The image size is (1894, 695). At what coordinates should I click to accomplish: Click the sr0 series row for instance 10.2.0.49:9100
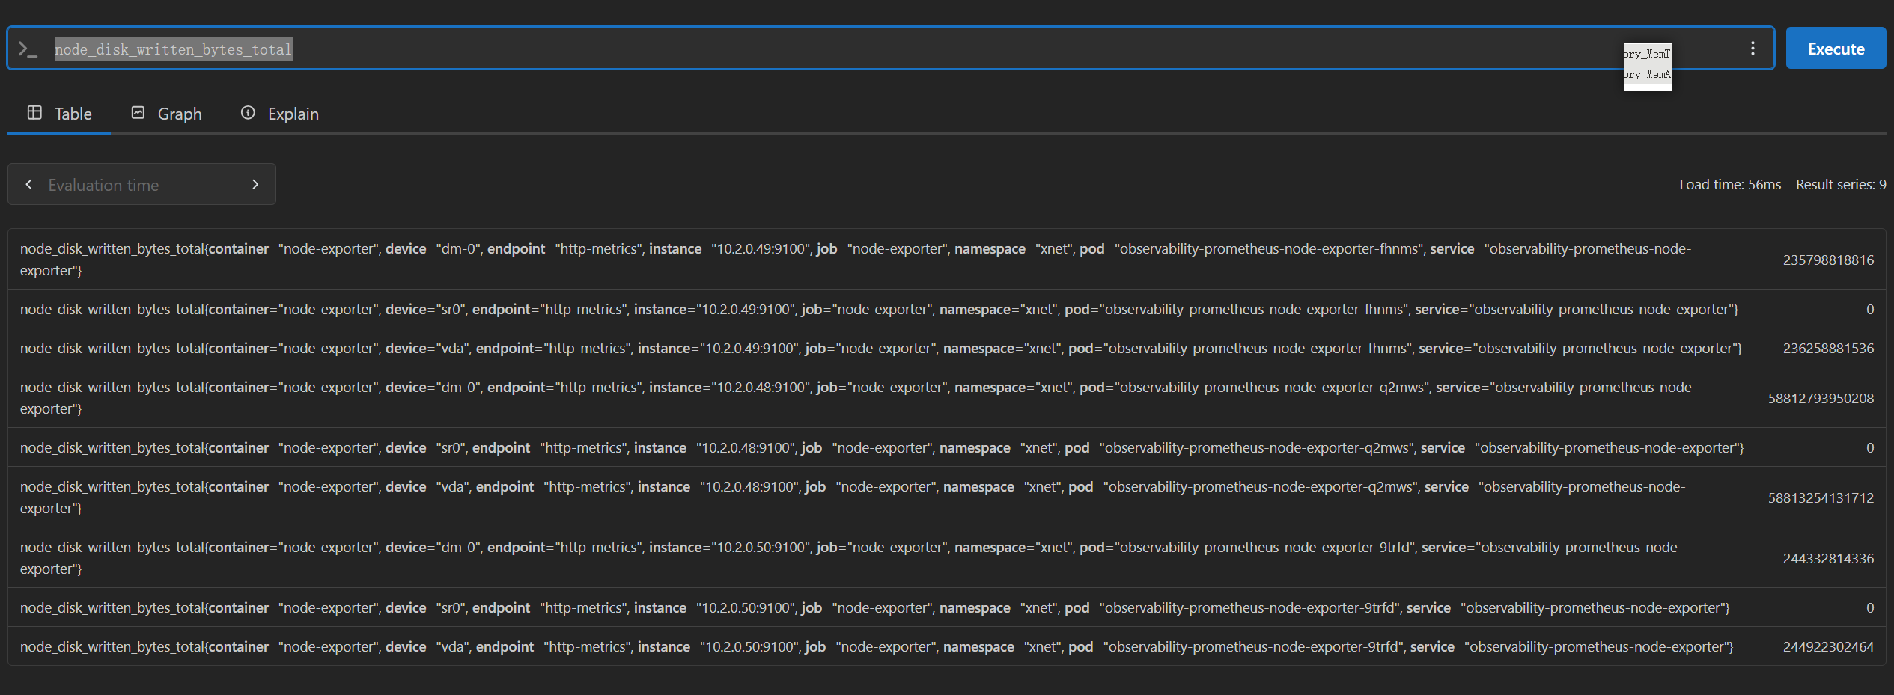click(946, 309)
